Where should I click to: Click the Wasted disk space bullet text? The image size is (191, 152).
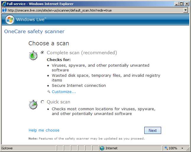click(106, 78)
